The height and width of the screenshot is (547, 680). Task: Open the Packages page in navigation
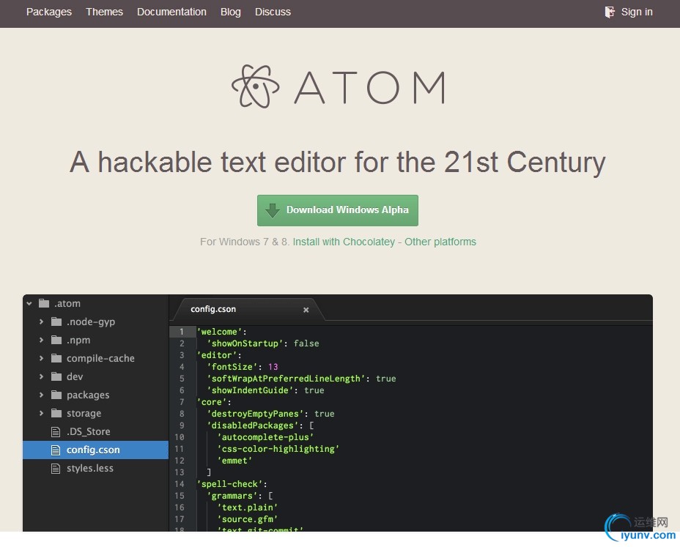pos(49,12)
